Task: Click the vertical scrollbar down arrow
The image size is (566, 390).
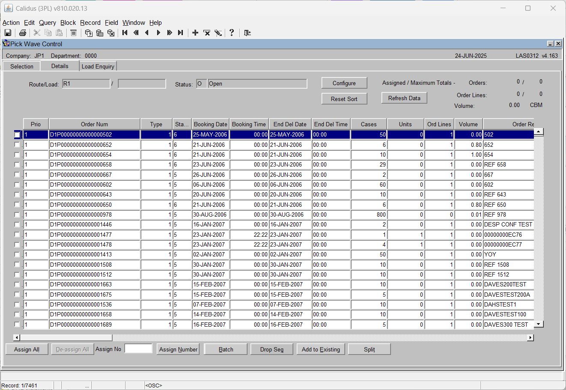Action: point(539,324)
